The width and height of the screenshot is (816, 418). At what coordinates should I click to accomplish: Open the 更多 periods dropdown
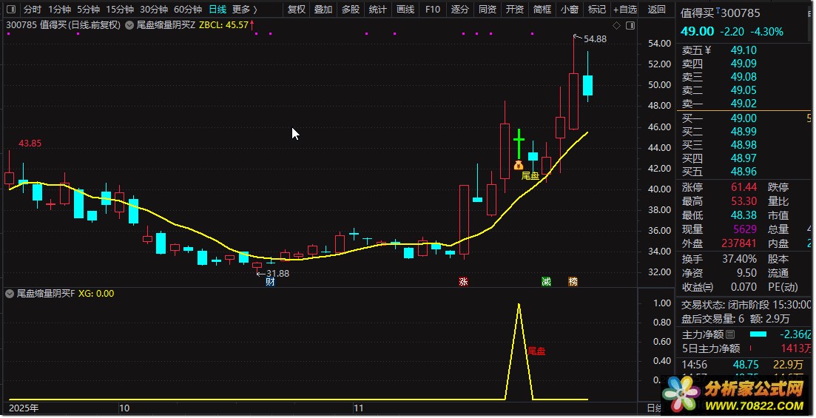click(244, 10)
